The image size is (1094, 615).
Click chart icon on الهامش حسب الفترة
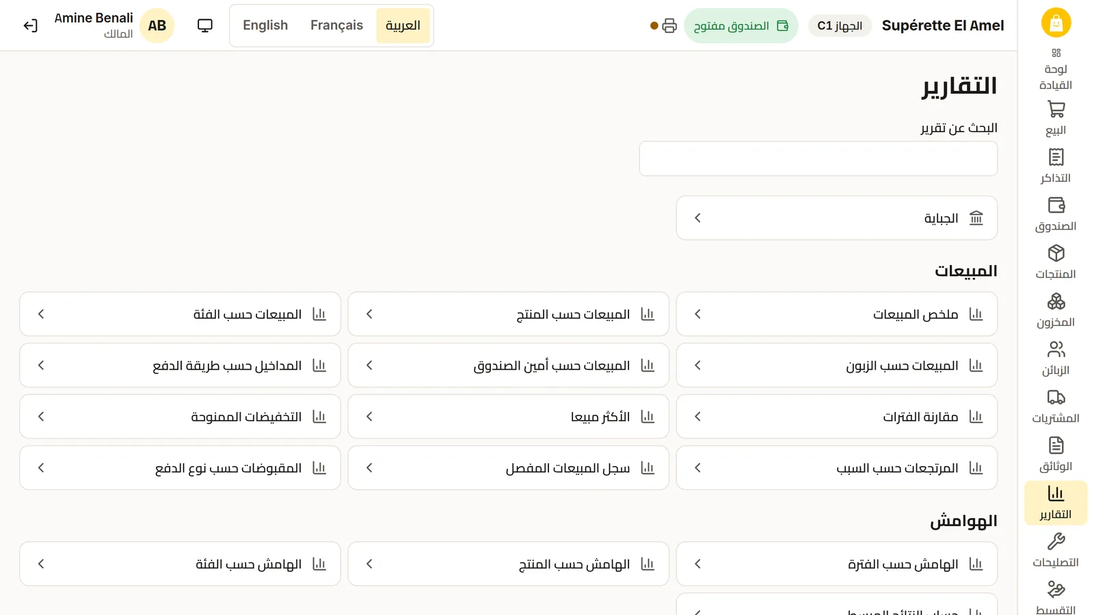pos(976,564)
